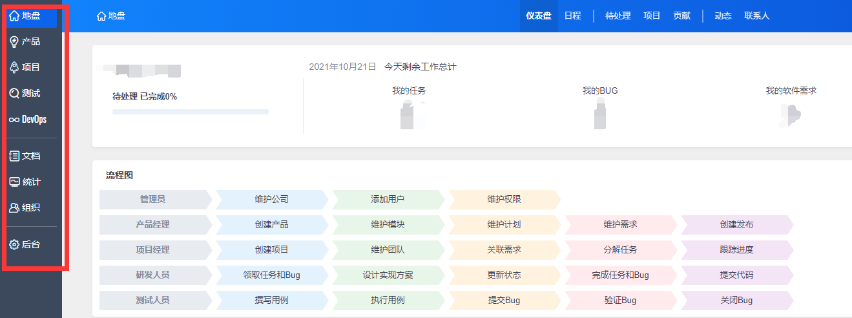Click the 提交Bug flowchart step
Screen dimensions: 852x318
pyautogui.click(x=504, y=301)
